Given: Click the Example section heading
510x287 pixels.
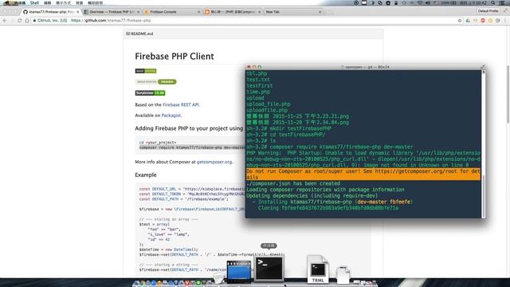Looking at the screenshot, I should pos(146,175).
